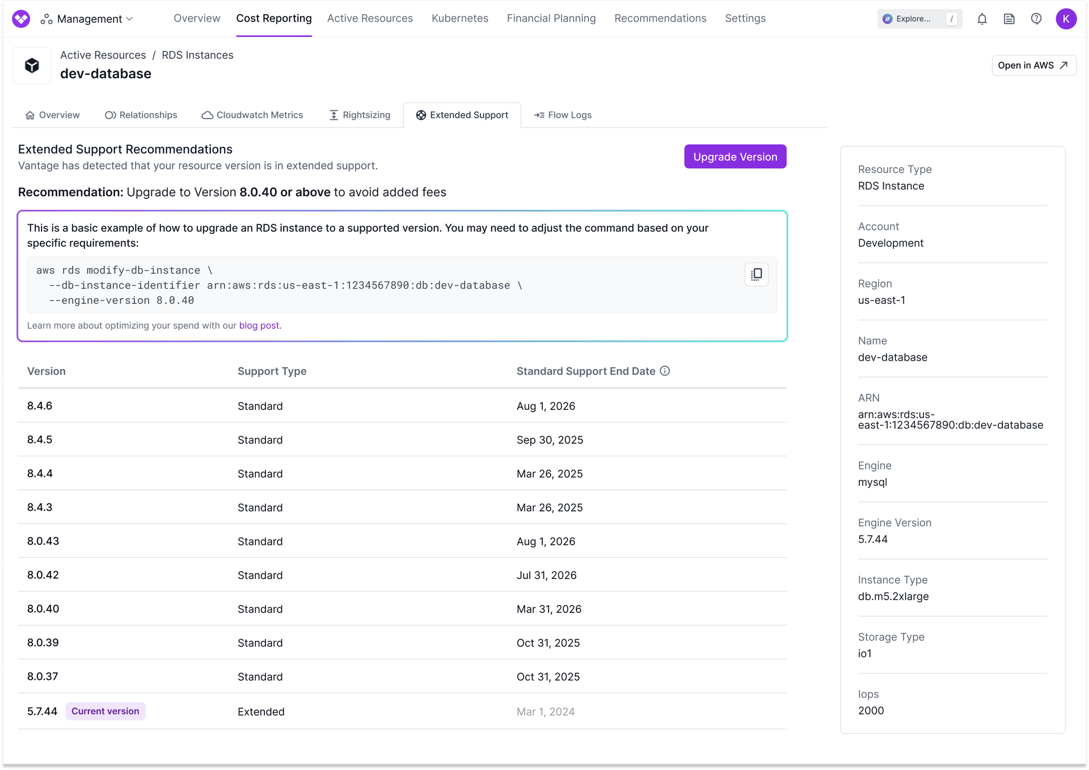Copy the AWS CLI command
1089x770 pixels.
pos(756,274)
